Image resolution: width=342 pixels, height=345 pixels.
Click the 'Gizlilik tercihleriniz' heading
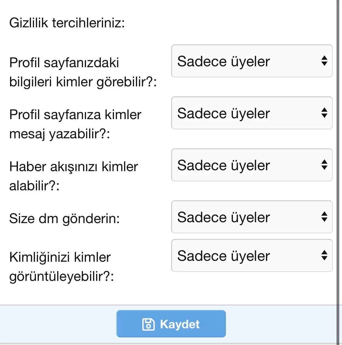coord(67,23)
